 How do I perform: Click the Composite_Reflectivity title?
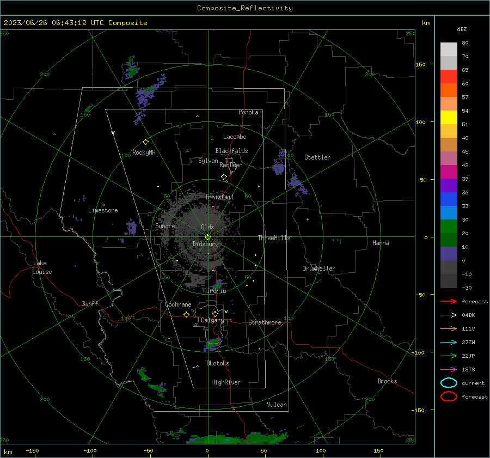[x=245, y=8]
